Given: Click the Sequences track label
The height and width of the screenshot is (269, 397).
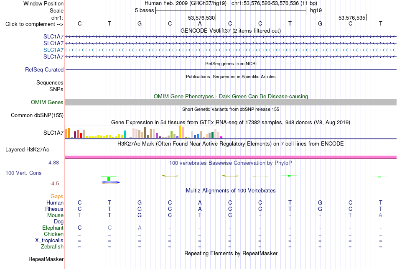Looking at the screenshot, I should (50, 83).
